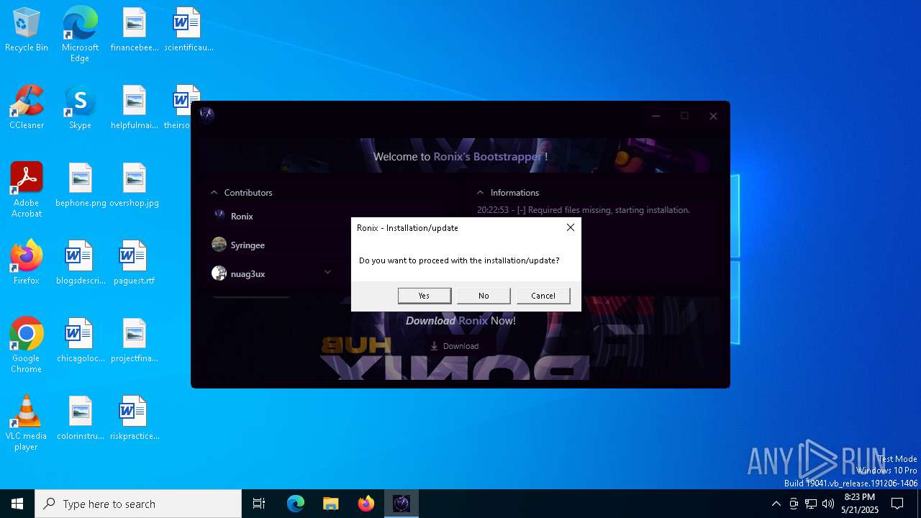Select the blogsdescri Word document icon
The height and width of the screenshot is (518, 921).
80,263
